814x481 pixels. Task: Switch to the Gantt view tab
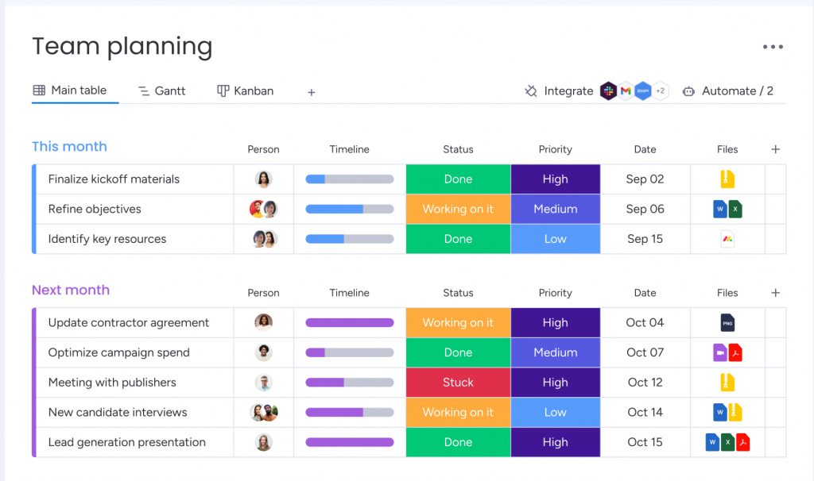[161, 91]
